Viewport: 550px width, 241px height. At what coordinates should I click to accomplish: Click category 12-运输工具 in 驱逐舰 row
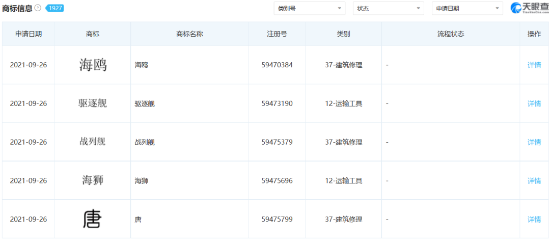pos(343,103)
